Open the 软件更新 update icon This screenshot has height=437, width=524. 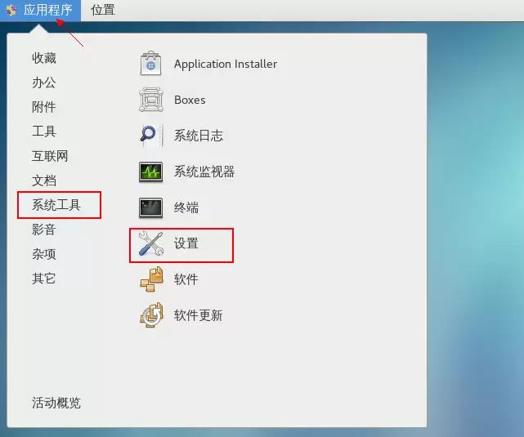[151, 315]
